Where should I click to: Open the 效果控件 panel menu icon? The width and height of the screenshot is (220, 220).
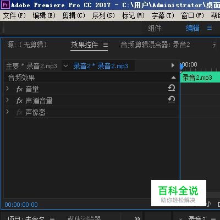point(106,45)
